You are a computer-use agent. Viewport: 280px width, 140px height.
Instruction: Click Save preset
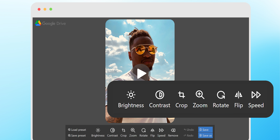point(77,136)
